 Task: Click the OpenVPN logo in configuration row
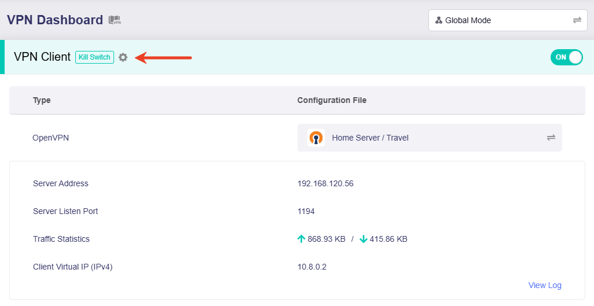(316, 138)
